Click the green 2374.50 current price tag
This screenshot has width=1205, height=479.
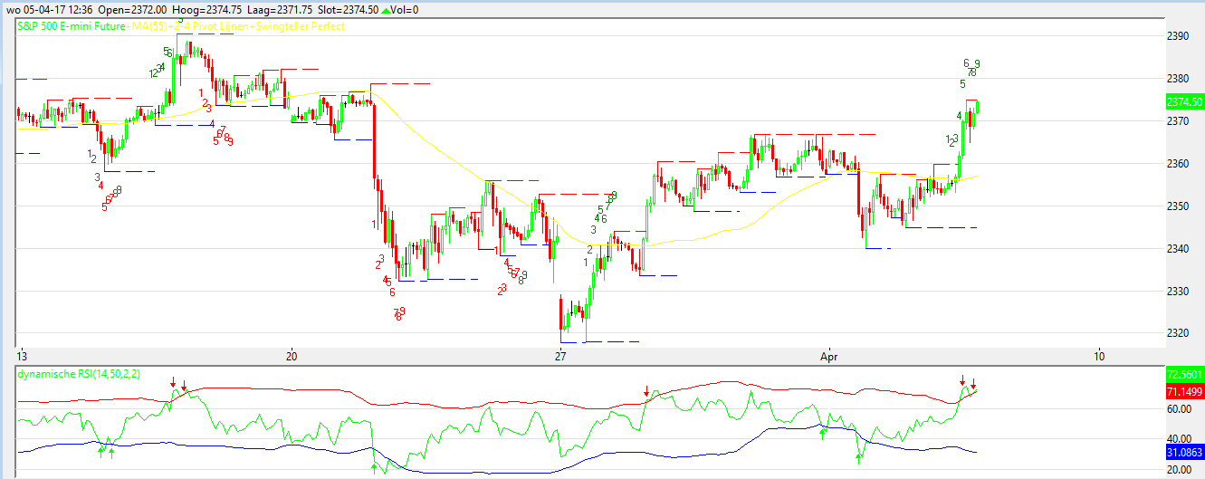click(x=1184, y=102)
